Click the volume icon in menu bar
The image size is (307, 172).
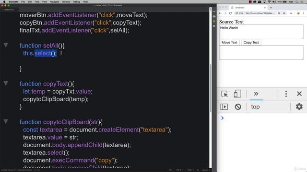coord(274,2)
